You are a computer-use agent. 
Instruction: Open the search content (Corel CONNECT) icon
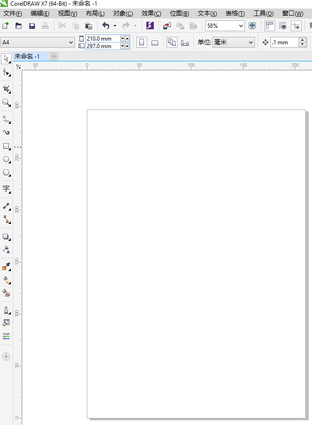coord(150,26)
